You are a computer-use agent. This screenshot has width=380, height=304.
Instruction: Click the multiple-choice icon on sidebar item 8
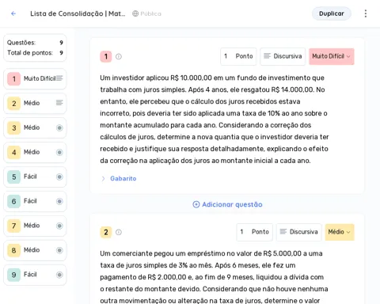[59, 250]
